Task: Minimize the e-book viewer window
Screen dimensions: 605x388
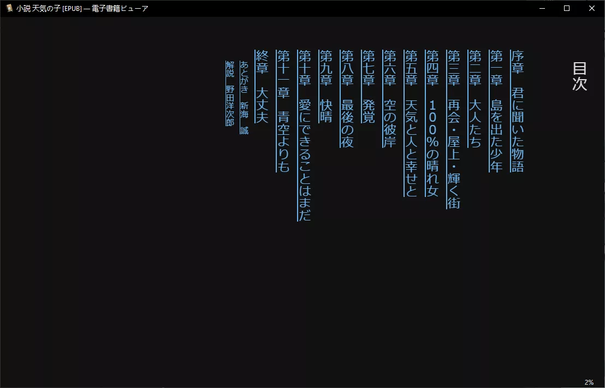Action: [x=542, y=8]
